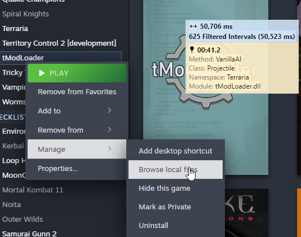The image size is (301, 237).
Task: Select Noita in the library list
Action: click(x=11, y=204)
